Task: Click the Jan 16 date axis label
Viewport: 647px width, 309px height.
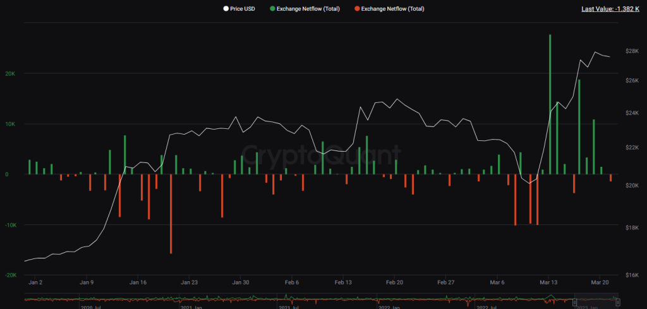Action: [x=138, y=282]
